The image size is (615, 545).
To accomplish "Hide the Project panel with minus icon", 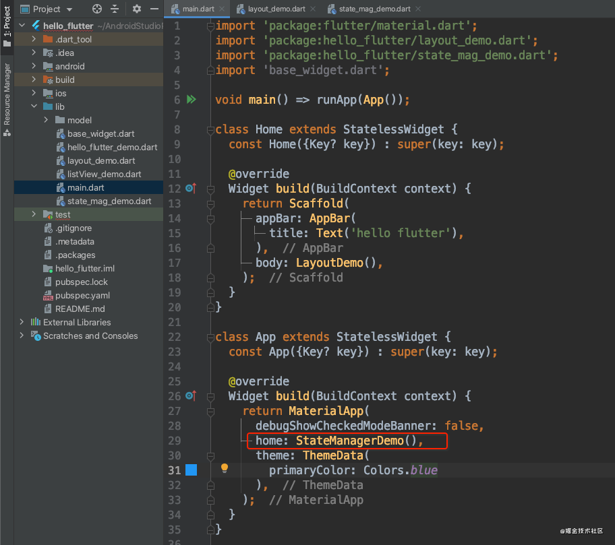I will pos(154,9).
